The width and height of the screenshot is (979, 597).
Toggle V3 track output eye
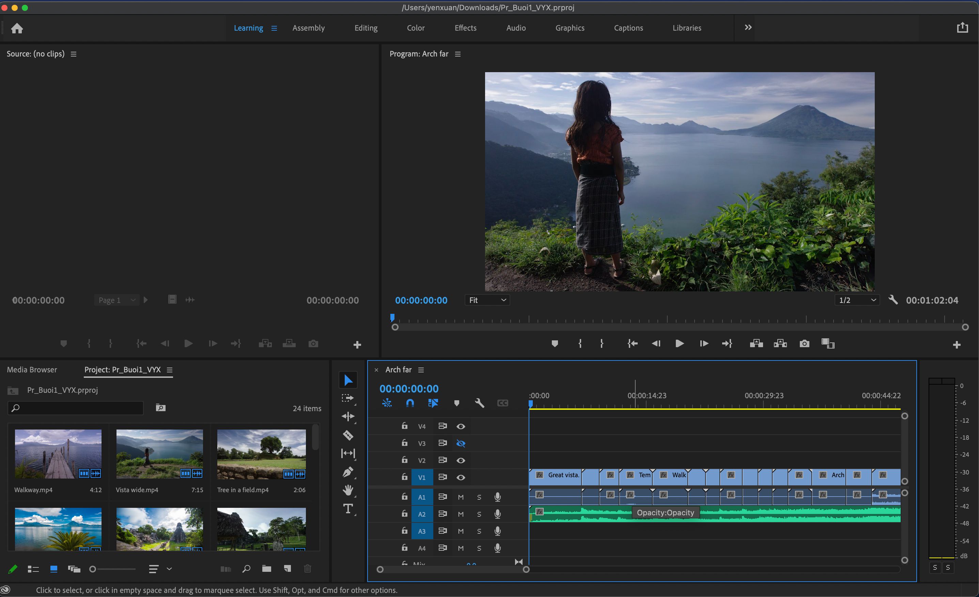coord(461,443)
